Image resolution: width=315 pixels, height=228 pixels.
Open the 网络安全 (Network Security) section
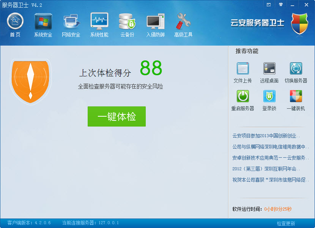pos(71,24)
